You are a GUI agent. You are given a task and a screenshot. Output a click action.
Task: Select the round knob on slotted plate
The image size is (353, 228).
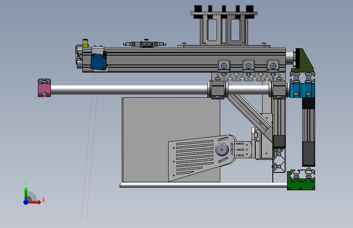[222, 149]
